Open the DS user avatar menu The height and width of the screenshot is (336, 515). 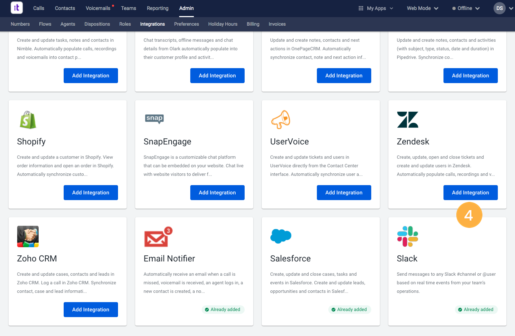coord(500,8)
